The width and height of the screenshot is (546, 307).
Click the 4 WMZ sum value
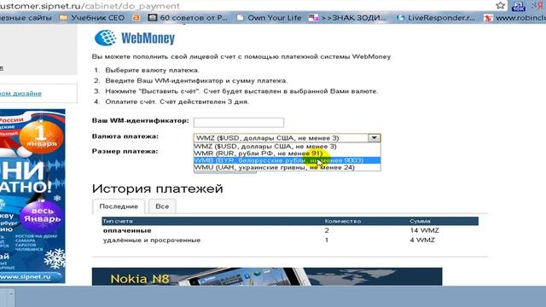point(422,240)
